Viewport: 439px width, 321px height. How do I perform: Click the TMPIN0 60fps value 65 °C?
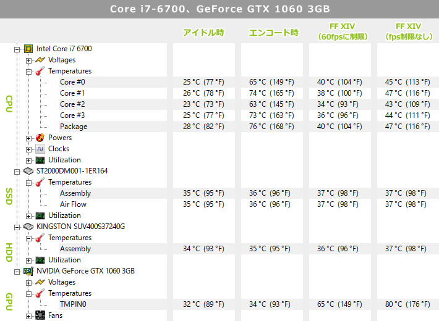point(339,304)
